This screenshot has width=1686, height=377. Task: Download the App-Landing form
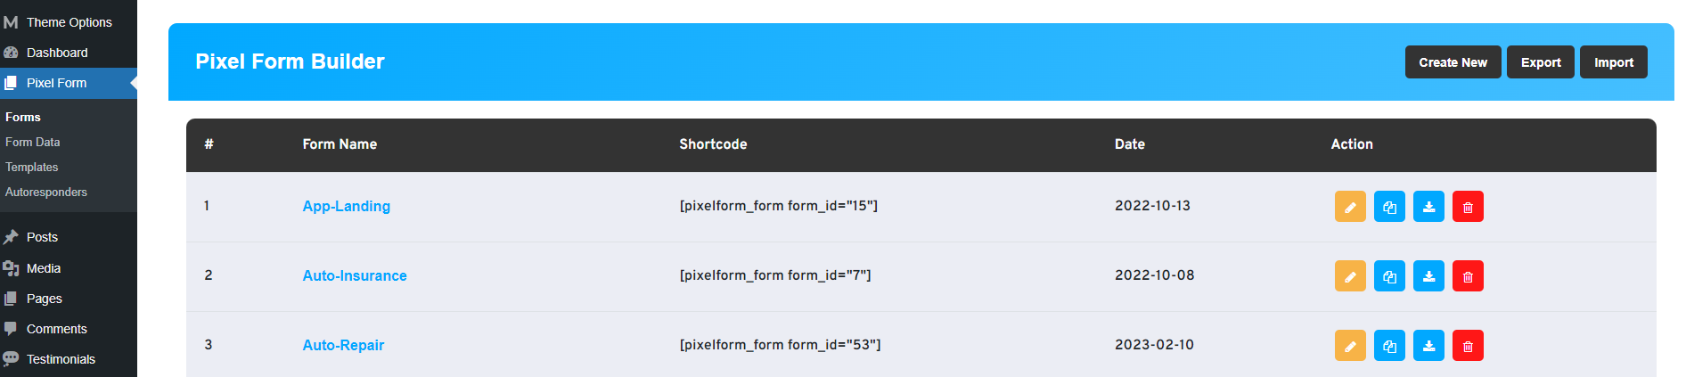[1428, 207]
